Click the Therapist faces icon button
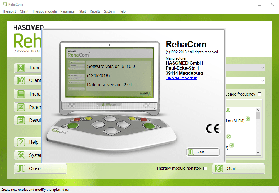The height and width of the screenshot is (193, 279). (x=21, y=68)
